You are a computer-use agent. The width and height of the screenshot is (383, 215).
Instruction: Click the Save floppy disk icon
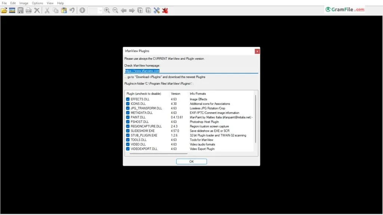pyautogui.click(x=21, y=10)
